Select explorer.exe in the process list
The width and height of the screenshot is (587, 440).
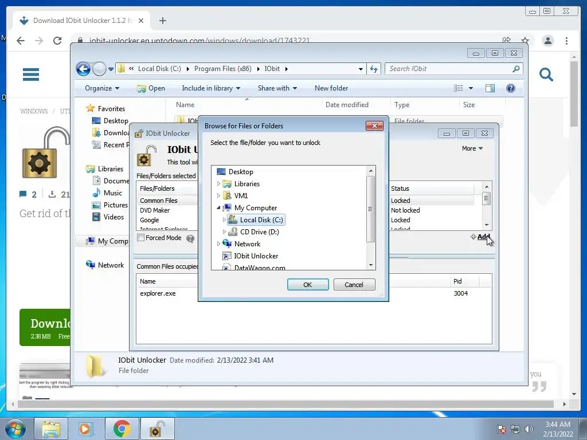click(158, 293)
